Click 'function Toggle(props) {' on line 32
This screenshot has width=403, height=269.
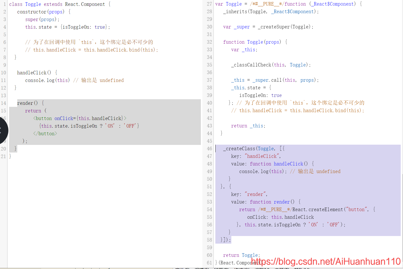click(255, 42)
